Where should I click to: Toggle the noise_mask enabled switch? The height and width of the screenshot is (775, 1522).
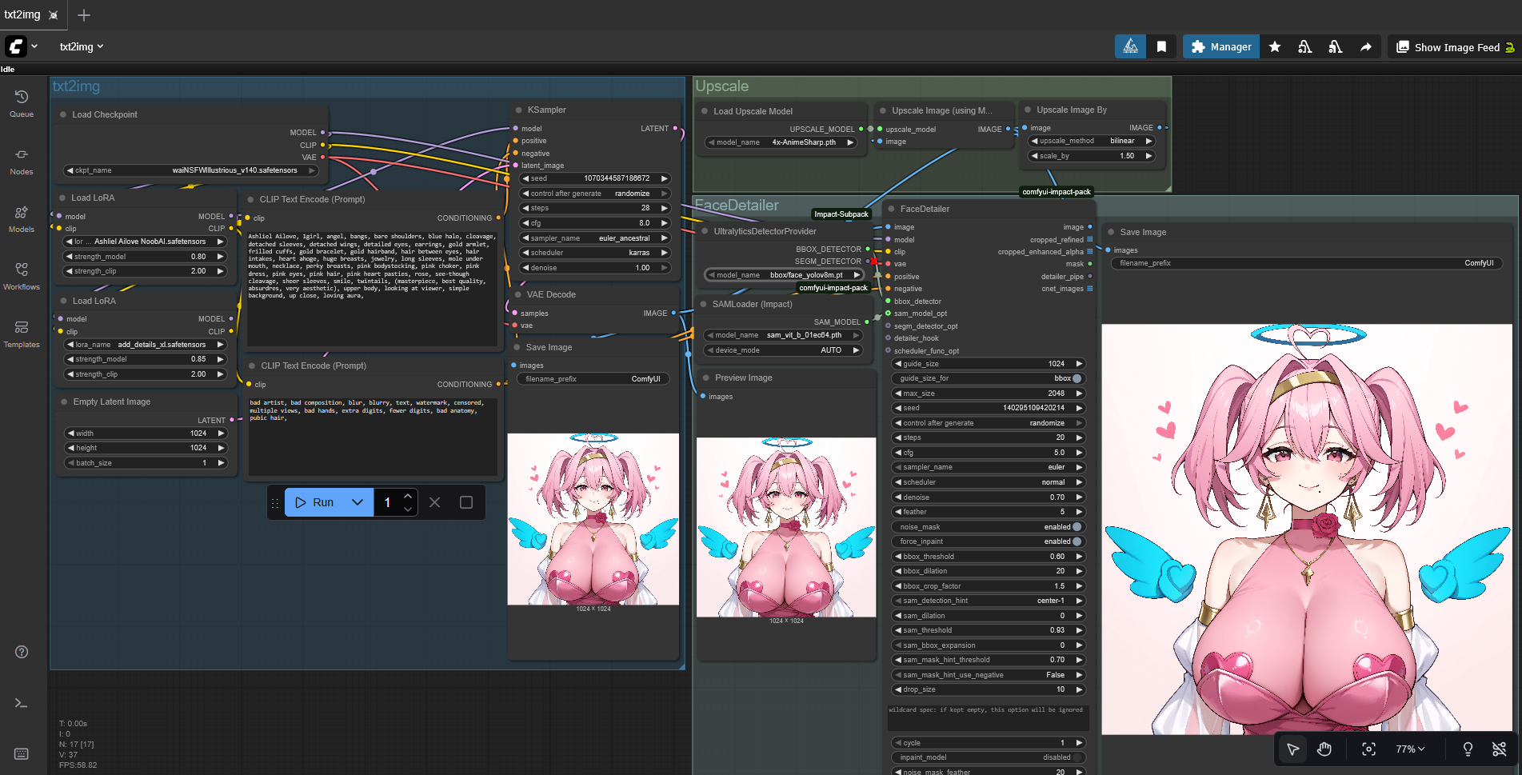click(1077, 527)
